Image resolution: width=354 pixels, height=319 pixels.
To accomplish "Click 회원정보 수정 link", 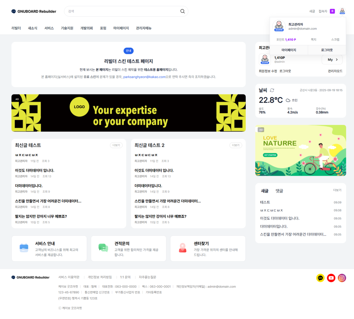I will point(268,71).
